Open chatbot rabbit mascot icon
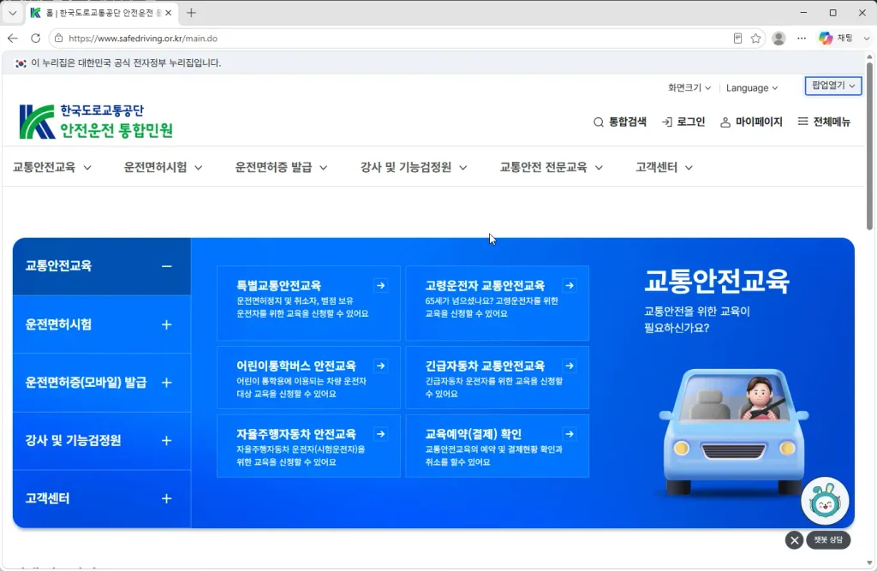Viewport: 877px width, 571px height. click(825, 501)
